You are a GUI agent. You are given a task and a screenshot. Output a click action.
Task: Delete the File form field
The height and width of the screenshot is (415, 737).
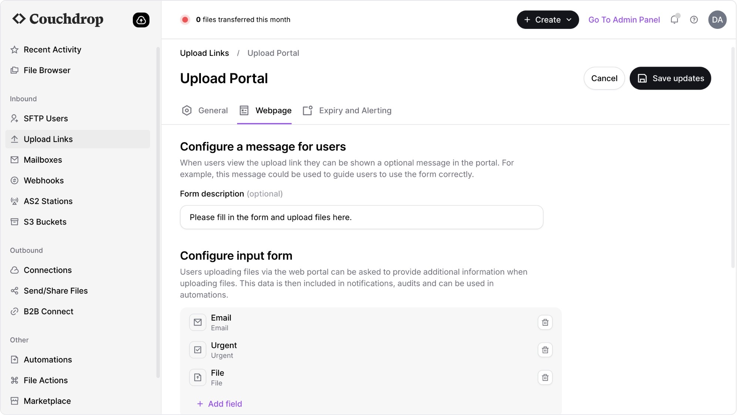click(x=545, y=378)
